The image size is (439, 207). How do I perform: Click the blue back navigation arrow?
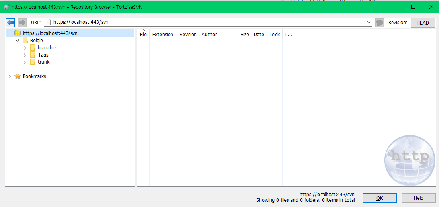(10, 22)
